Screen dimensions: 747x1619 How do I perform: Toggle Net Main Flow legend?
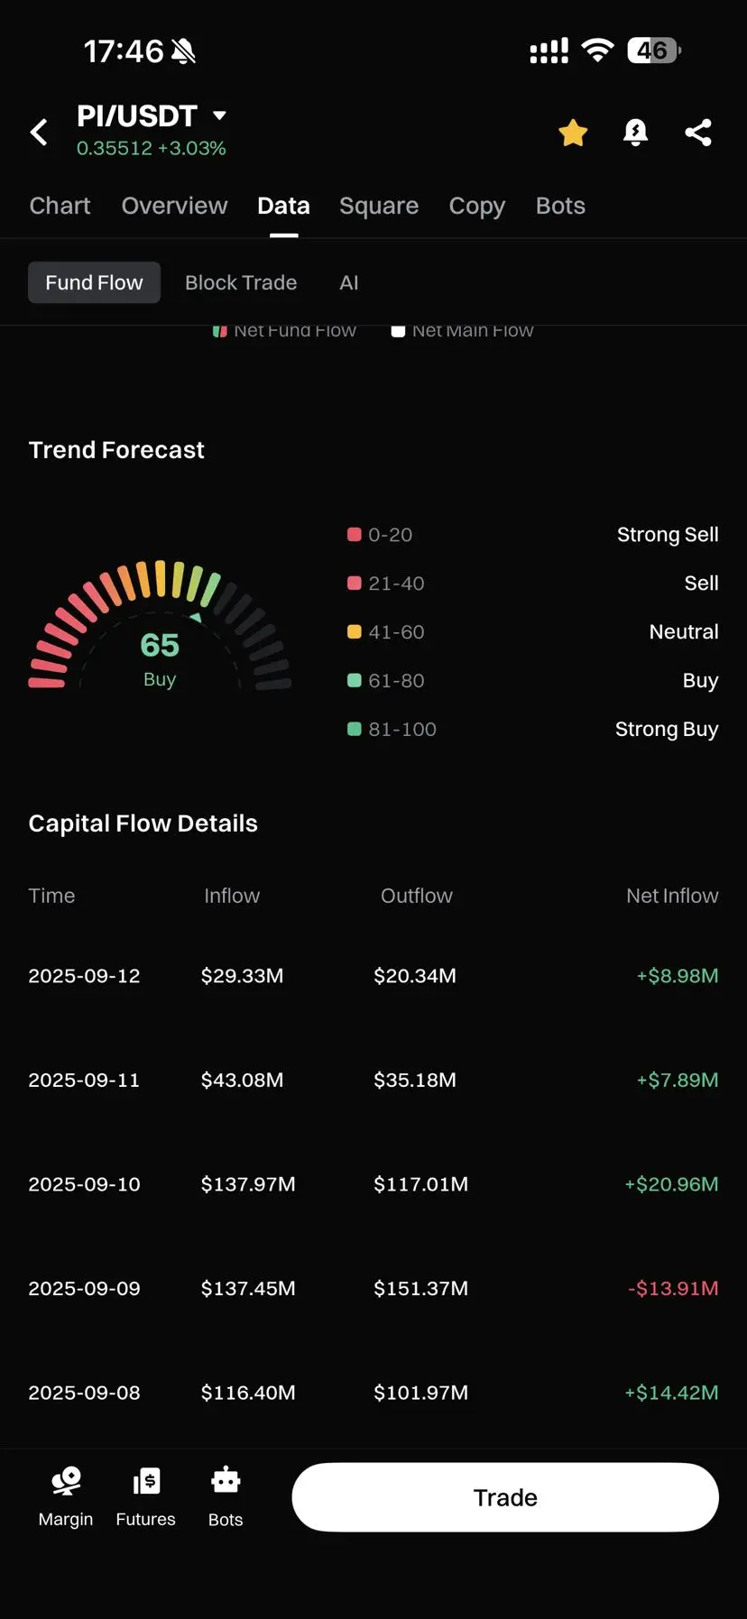pos(462,331)
